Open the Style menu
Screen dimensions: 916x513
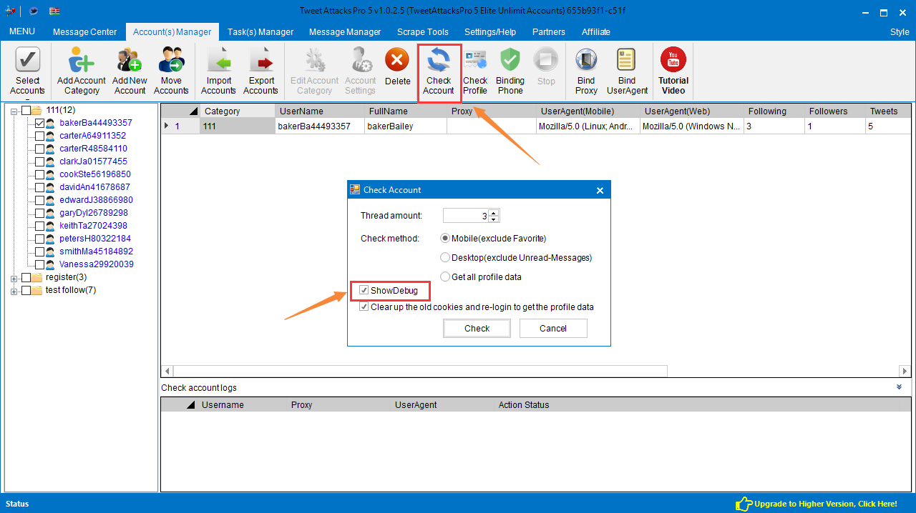900,31
